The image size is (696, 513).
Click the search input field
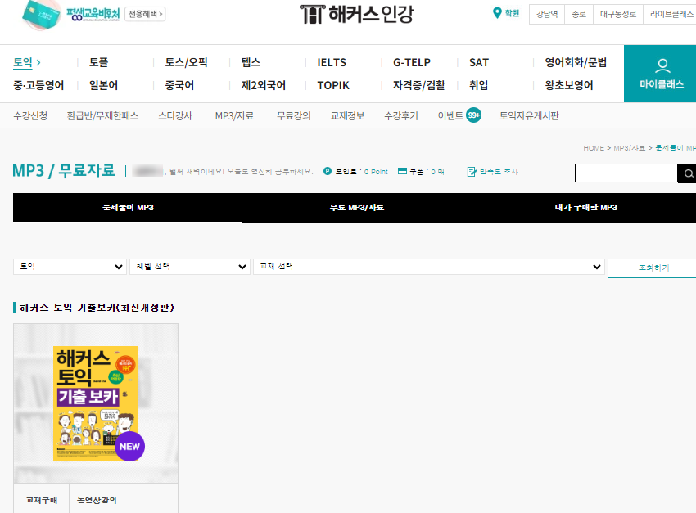point(626,173)
